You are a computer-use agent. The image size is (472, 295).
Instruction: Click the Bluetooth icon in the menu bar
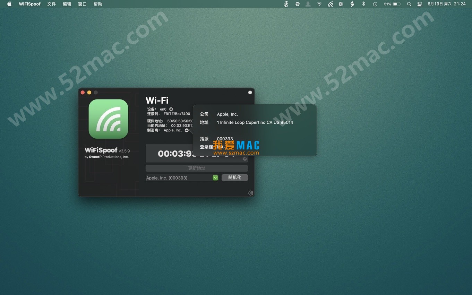(x=363, y=4)
